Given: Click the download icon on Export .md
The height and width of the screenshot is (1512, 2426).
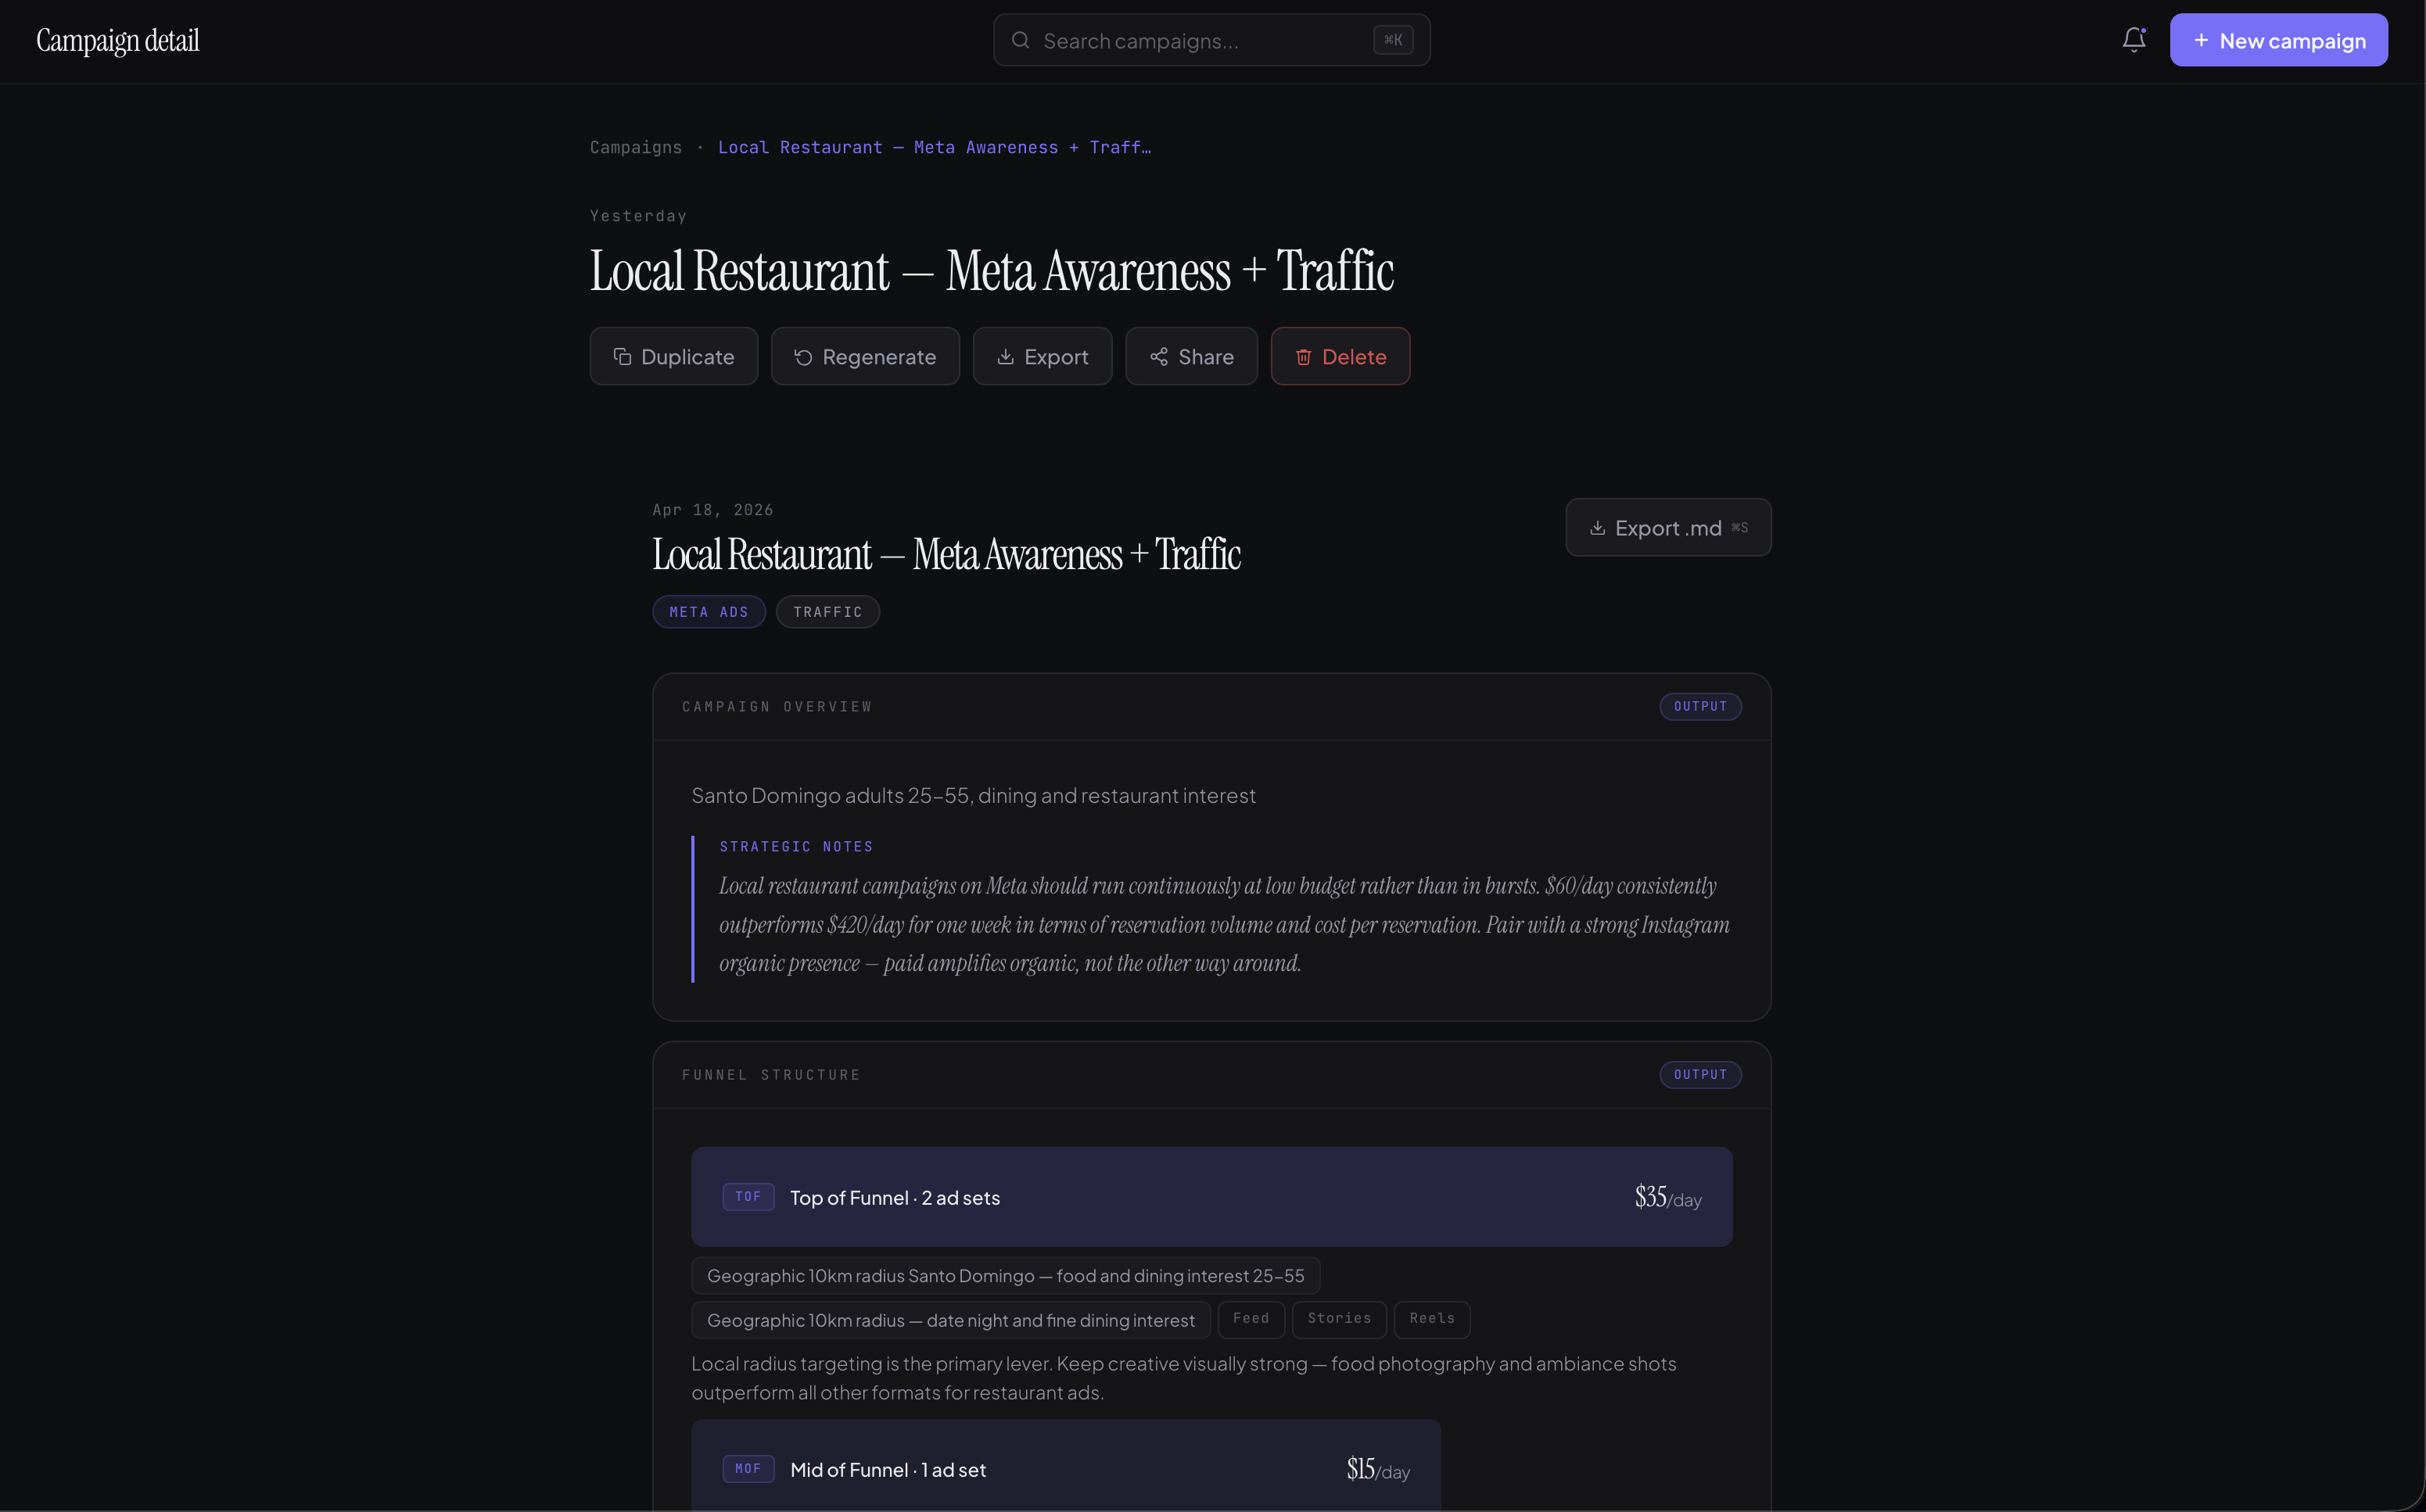Looking at the screenshot, I should [1598, 527].
